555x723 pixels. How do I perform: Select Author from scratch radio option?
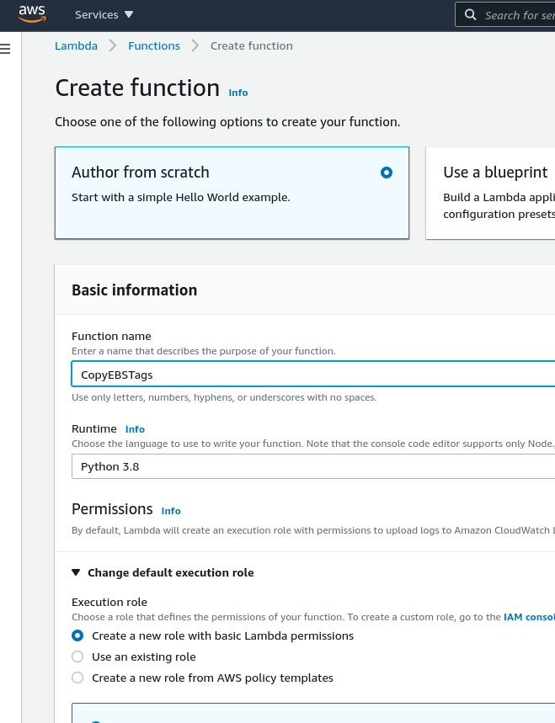(x=387, y=173)
